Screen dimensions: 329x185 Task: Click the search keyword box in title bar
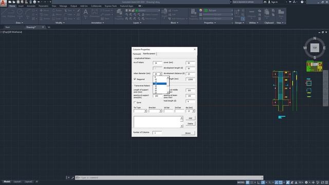click(247, 2)
